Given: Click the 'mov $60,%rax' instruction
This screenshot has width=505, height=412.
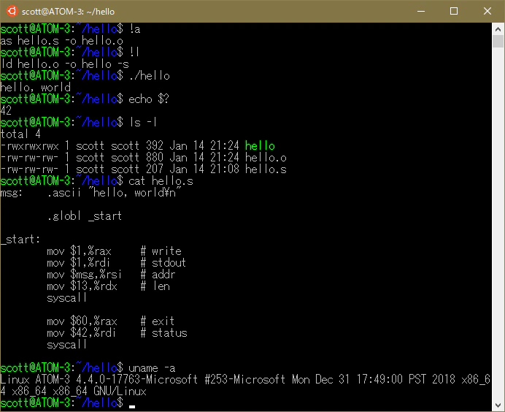Looking at the screenshot, I should click(82, 321).
